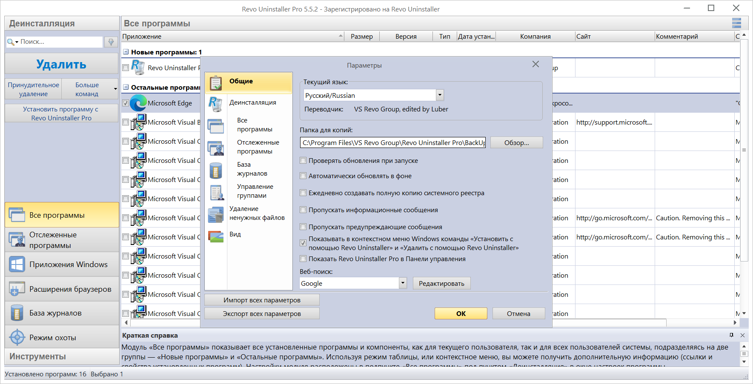Click the Вид picture icon in Параметры
Viewport: 753px width, 384px height.
(216, 236)
